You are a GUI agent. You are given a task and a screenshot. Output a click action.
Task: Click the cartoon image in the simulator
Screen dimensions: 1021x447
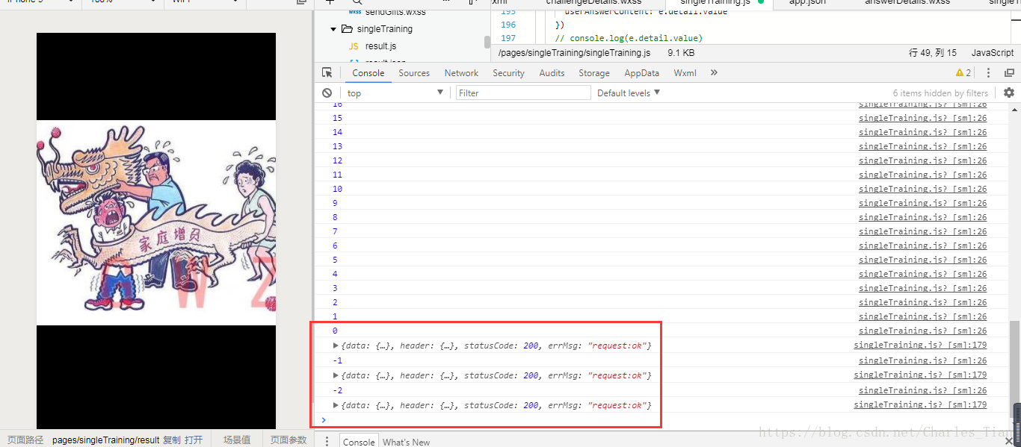[156, 222]
